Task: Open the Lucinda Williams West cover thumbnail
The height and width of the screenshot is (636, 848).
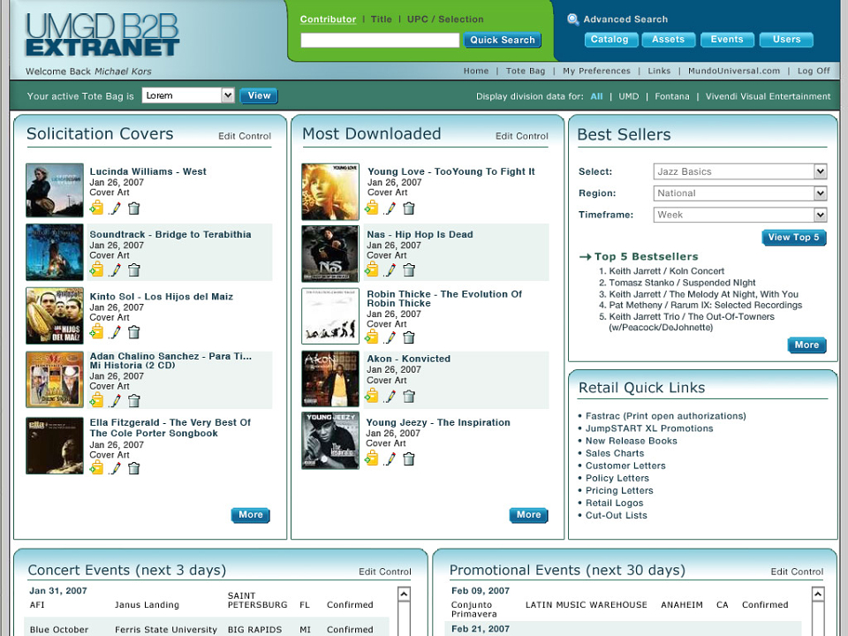Action: 55,191
